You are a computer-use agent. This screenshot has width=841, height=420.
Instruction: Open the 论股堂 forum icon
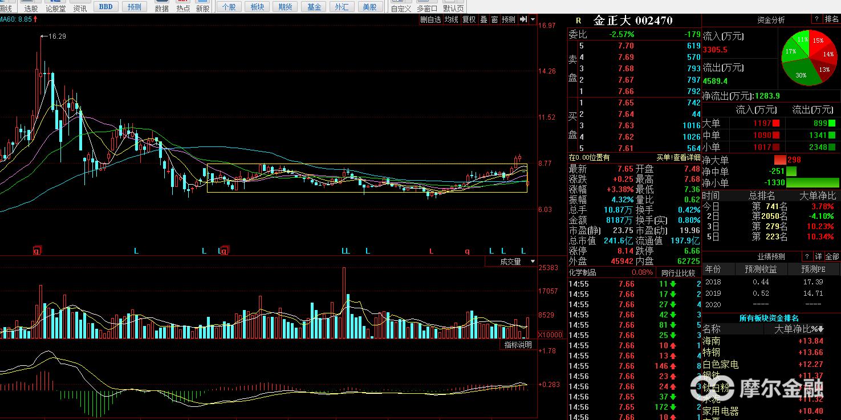click(55, 7)
